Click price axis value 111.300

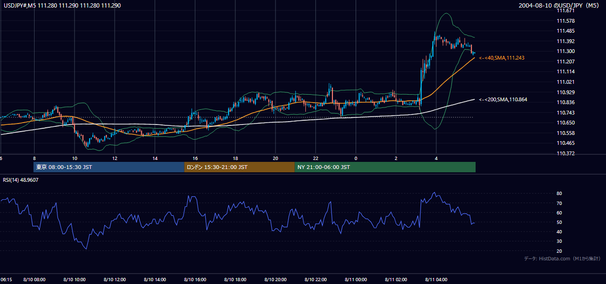pos(565,51)
